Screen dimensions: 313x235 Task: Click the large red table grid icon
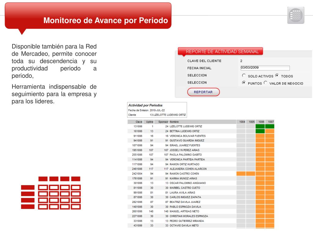pos(51,193)
